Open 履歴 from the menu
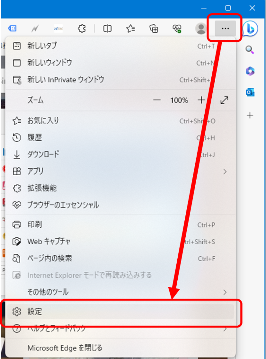The height and width of the screenshot is (359, 266). pyautogui.click(x=121, y=137)
